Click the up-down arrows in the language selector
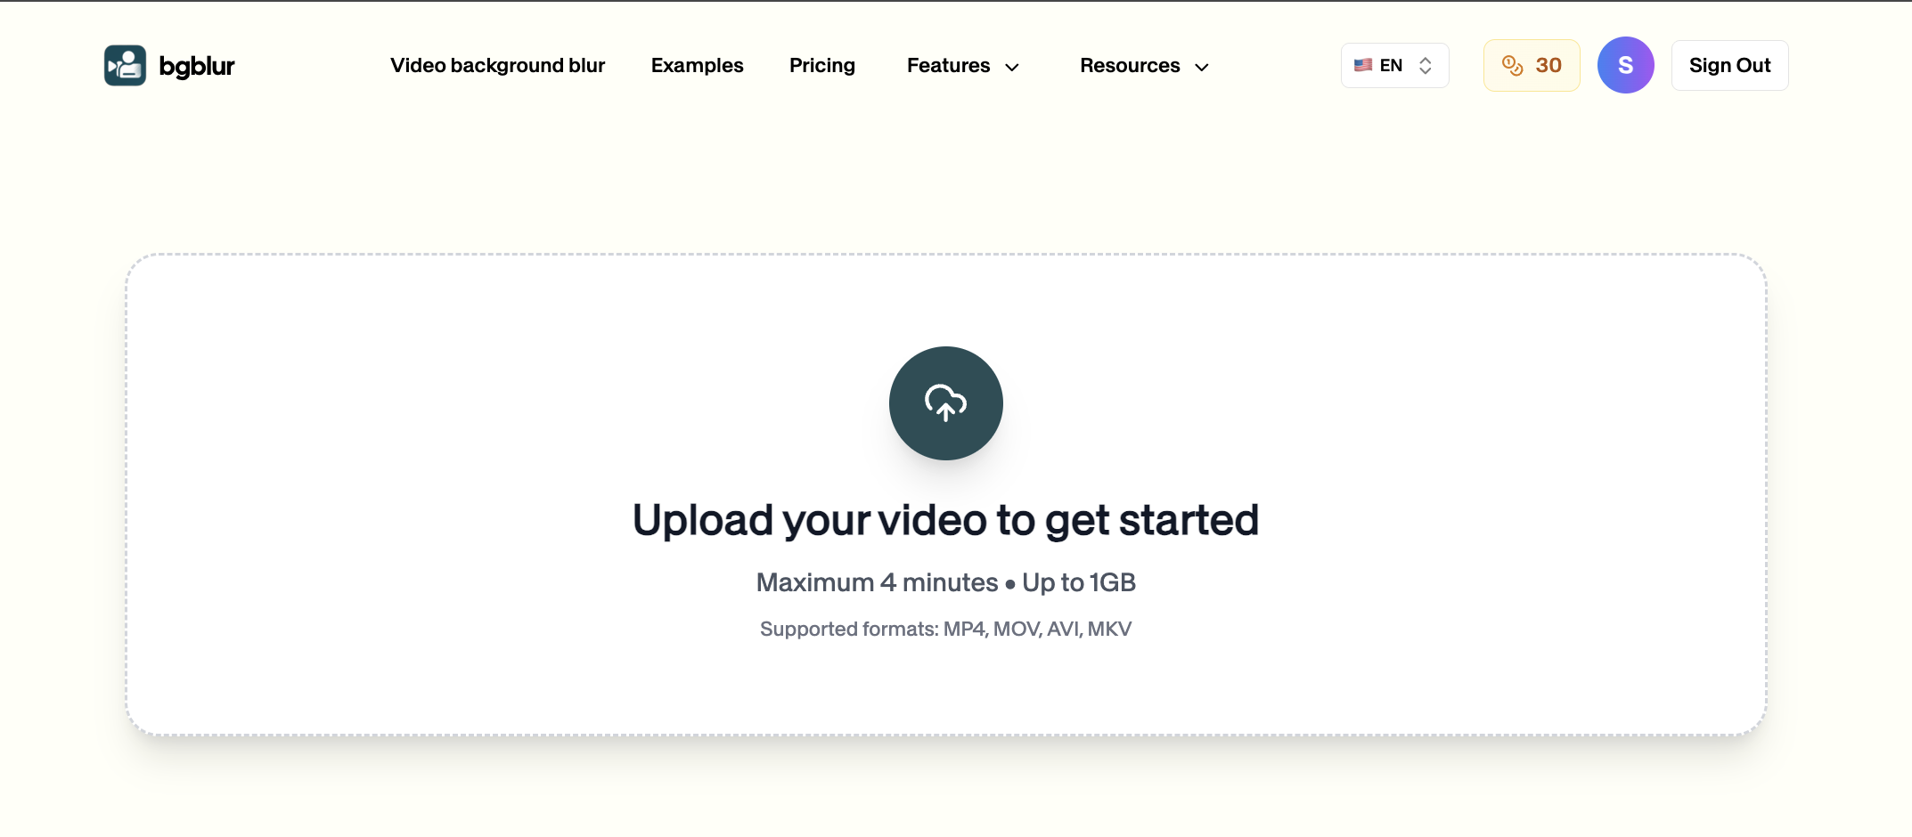Viewport: 1912px width, 837px height. (1426, 64)
